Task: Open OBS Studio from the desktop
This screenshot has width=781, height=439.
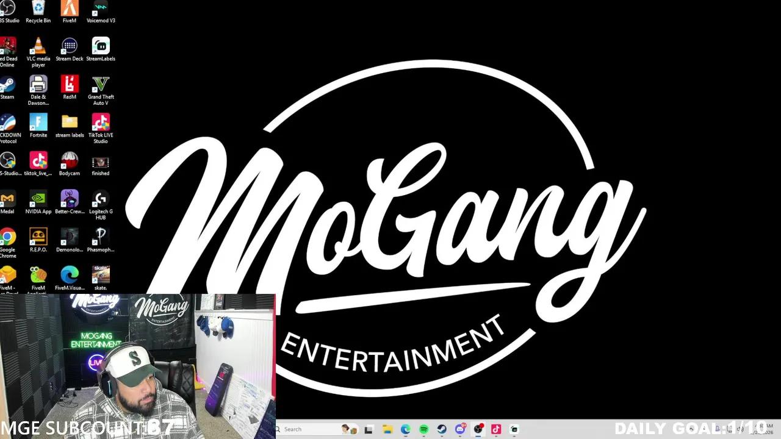Action: 9,9
